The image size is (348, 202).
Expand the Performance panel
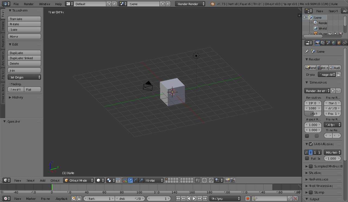tap(307, 179)
